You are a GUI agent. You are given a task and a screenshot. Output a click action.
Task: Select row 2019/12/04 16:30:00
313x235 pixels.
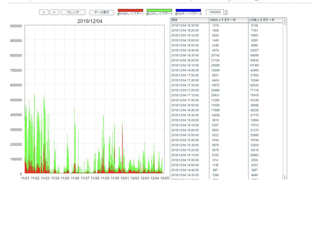[226, 115]
